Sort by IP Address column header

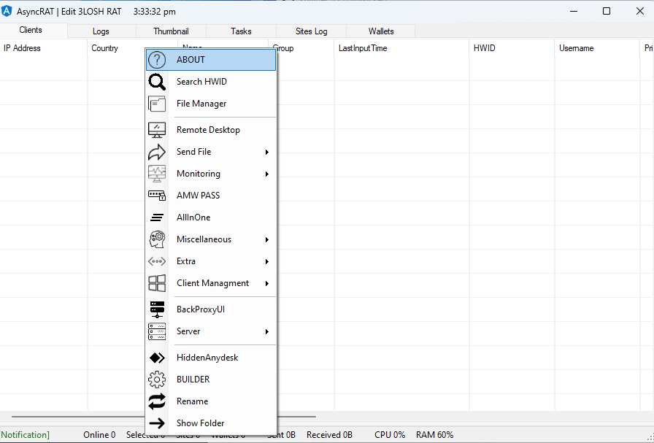point(43,48)
